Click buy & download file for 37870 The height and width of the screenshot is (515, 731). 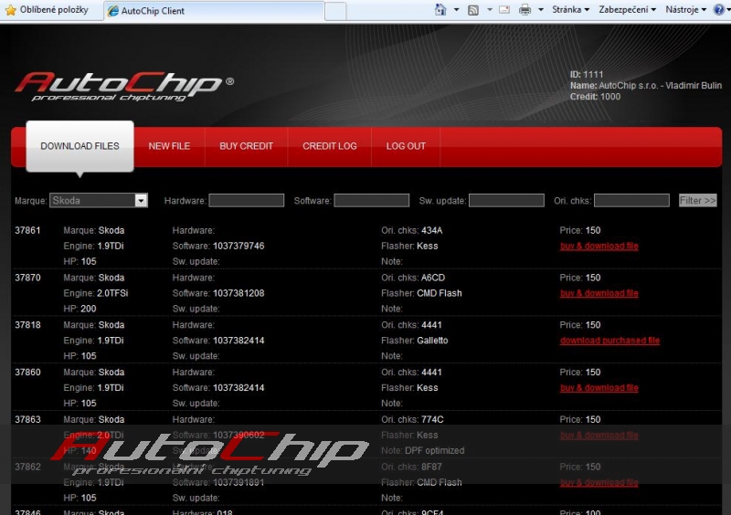(599, 293)
